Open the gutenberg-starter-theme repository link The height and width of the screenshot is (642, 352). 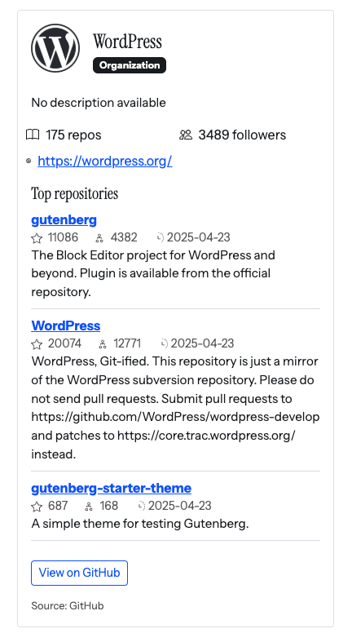point(111,488)
